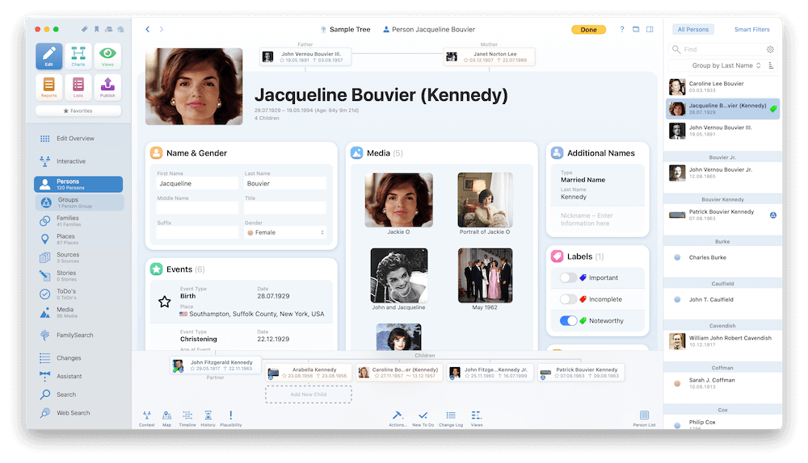Screen dimensions: 808x463
Task: Open help with the question mark icon
Action: 622,29
